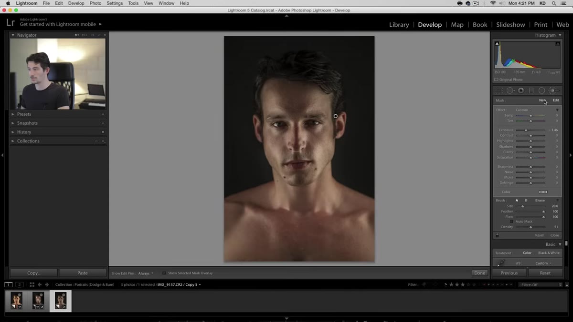
Task: Create a snapshot with the plus icon
Action: (x=103, y=123)
